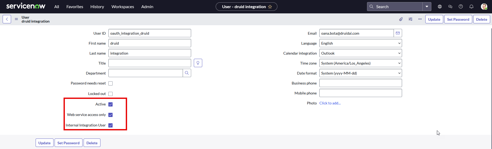Open the form context hamburger menu

pos(16,19)
